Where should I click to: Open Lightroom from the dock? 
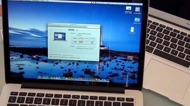(89, 79)
